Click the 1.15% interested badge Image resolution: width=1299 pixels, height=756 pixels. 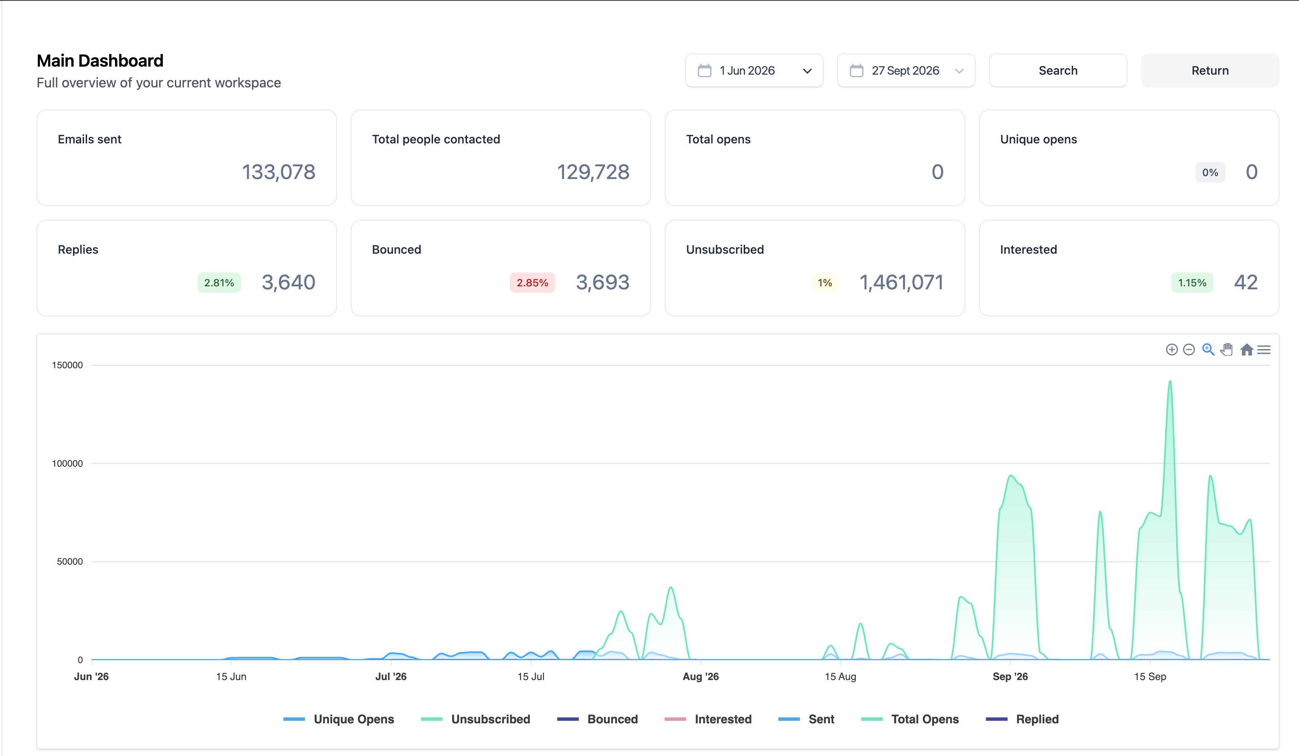pos(1192,283)
